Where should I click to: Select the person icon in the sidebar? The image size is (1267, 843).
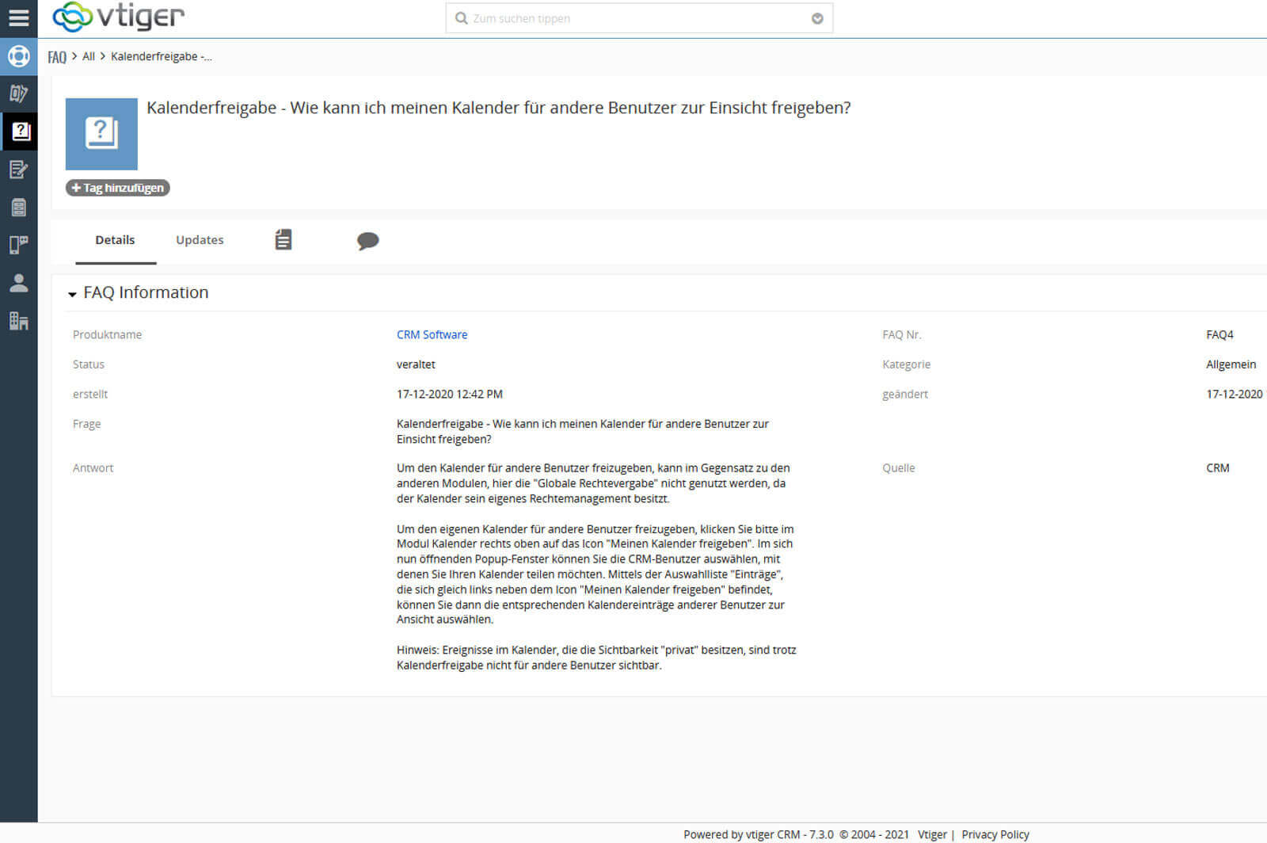19,284
